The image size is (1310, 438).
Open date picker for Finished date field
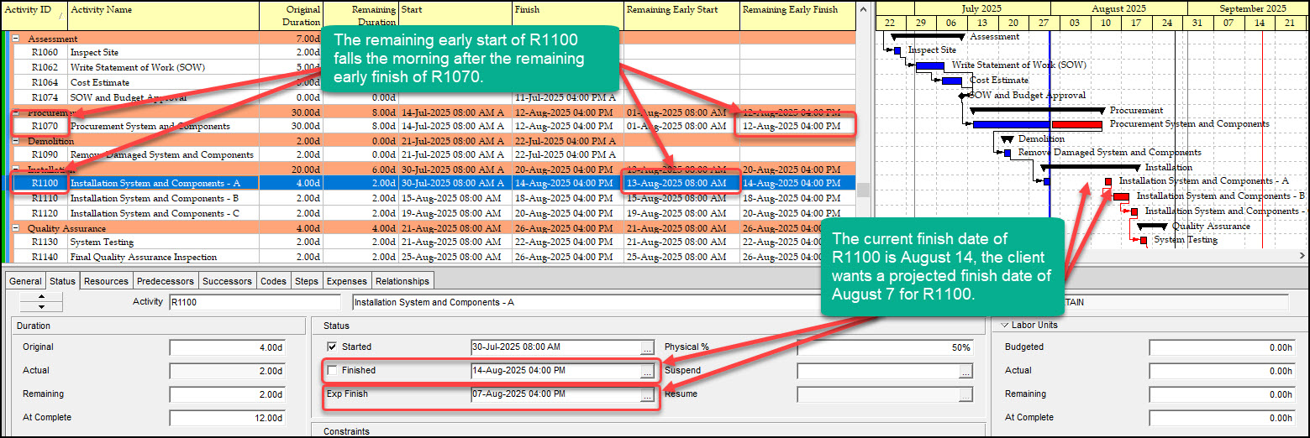tap(646, 371)
